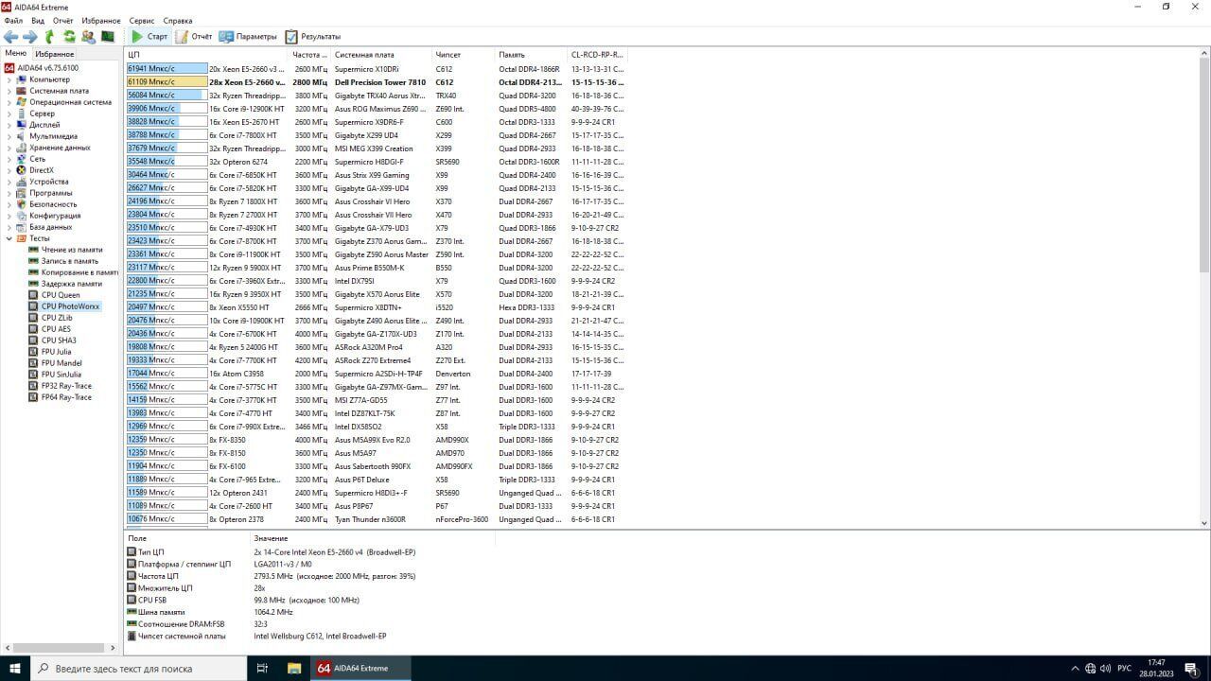
Task: Click the blue Forward arrow icon
Action: [29, 37]
